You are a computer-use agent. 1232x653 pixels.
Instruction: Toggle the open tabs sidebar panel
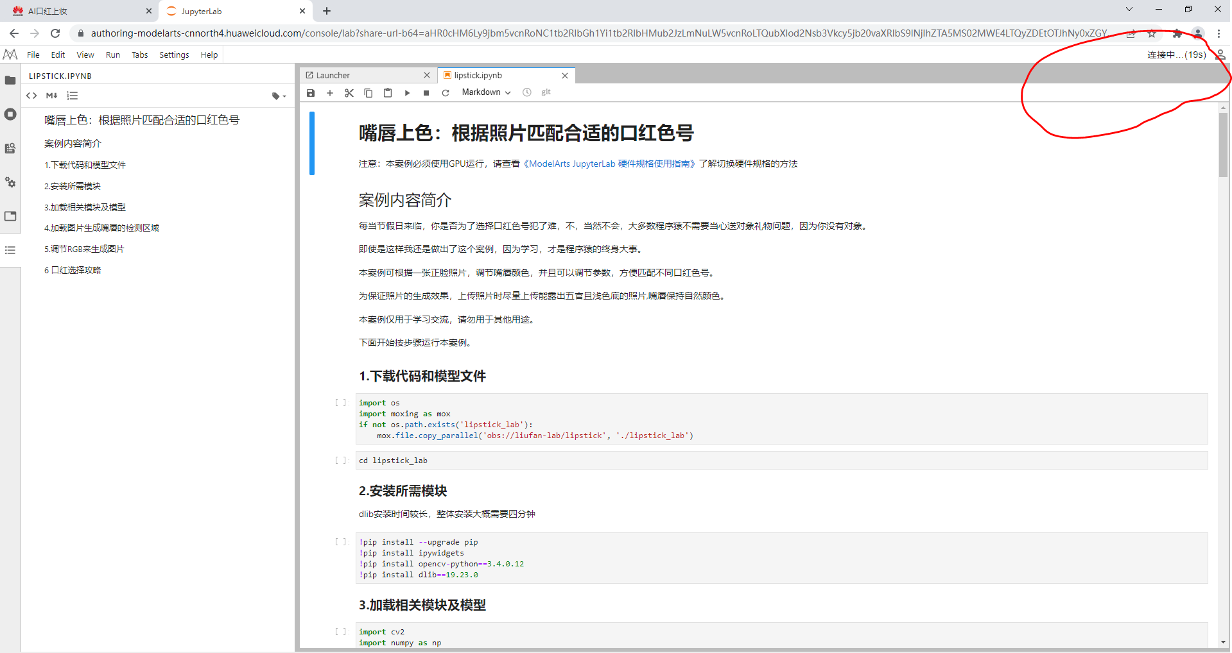tap(10, 216)
